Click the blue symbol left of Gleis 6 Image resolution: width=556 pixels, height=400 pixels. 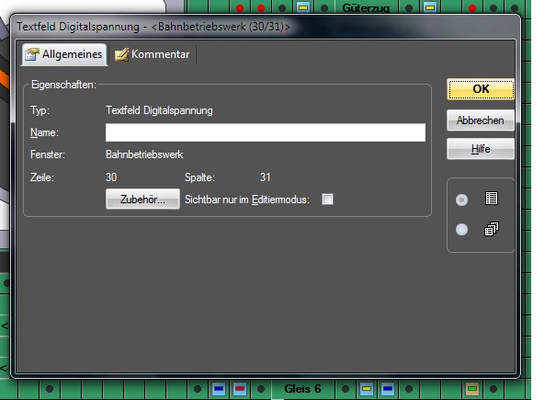pyautogui.click(x=219, y=389)
